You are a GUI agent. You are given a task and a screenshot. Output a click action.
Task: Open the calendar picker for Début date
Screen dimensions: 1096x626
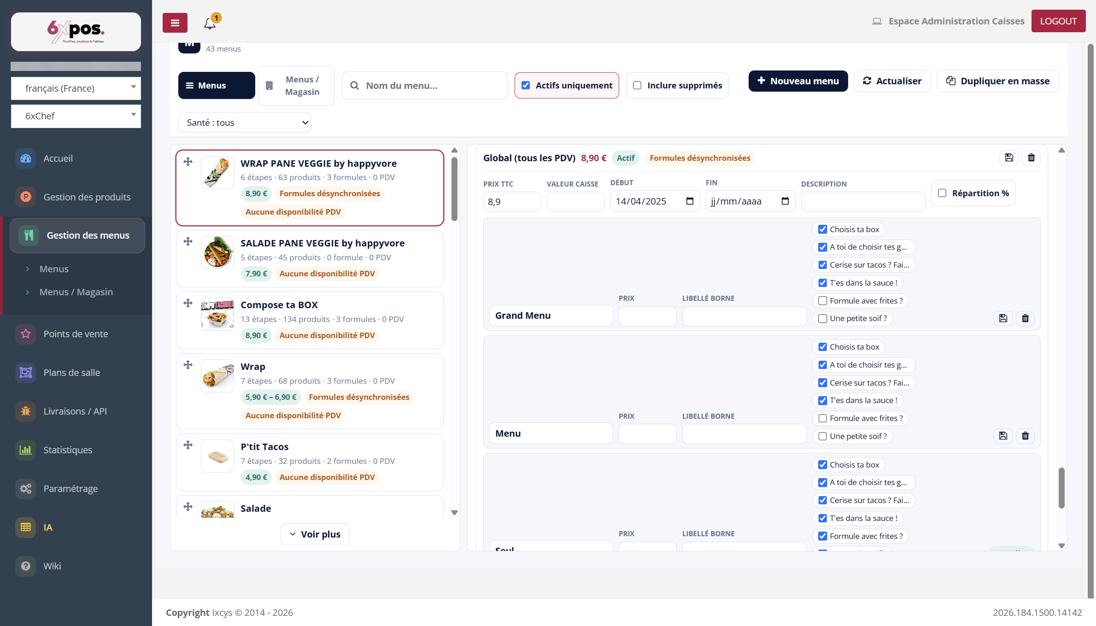pos(690,201)
